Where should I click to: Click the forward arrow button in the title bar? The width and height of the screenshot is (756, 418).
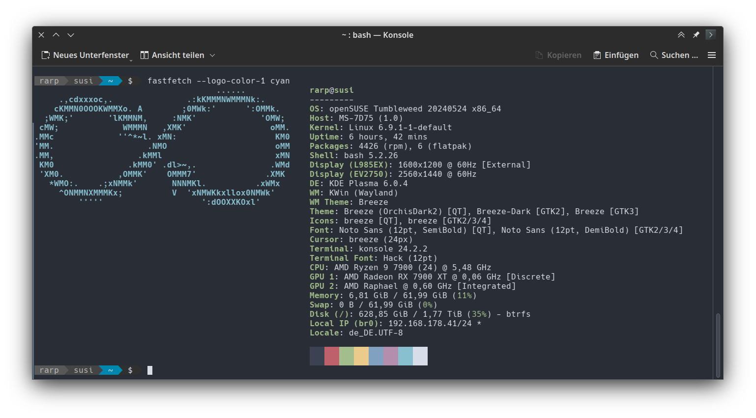711,35
